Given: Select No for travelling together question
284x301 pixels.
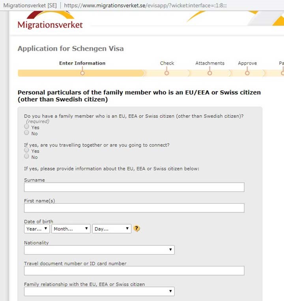Looking at the screenshot, I should [x=26, y=156].
